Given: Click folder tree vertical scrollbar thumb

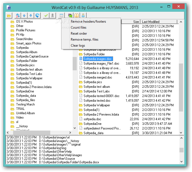Looking at the screenshot, I should pos(75,64).
